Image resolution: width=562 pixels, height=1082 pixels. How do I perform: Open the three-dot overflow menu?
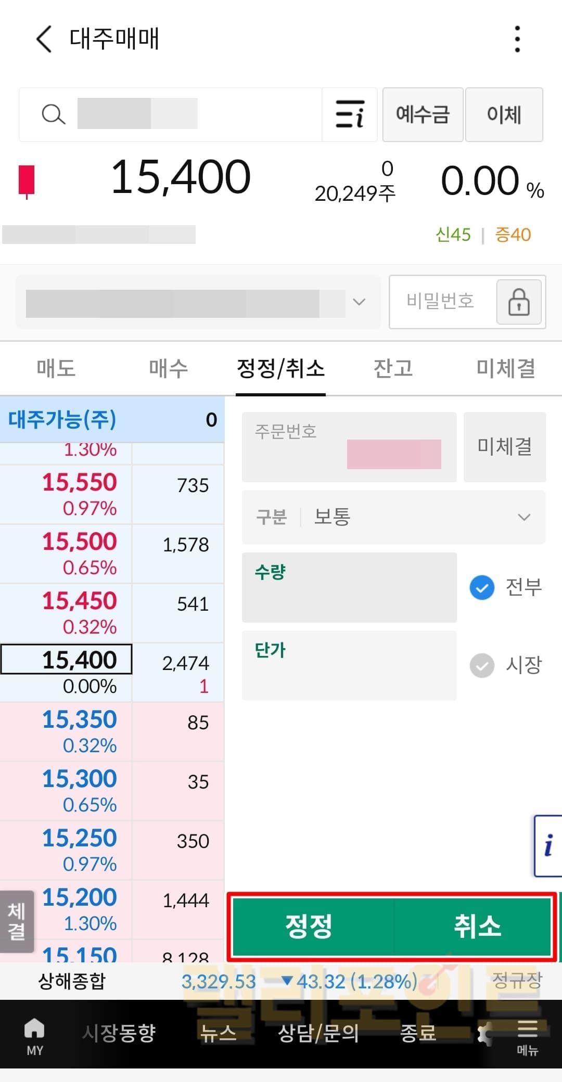coord(517,39)
